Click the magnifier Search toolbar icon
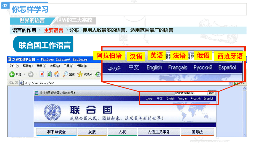This screenshot has height=143, width=255. (65, 74)
